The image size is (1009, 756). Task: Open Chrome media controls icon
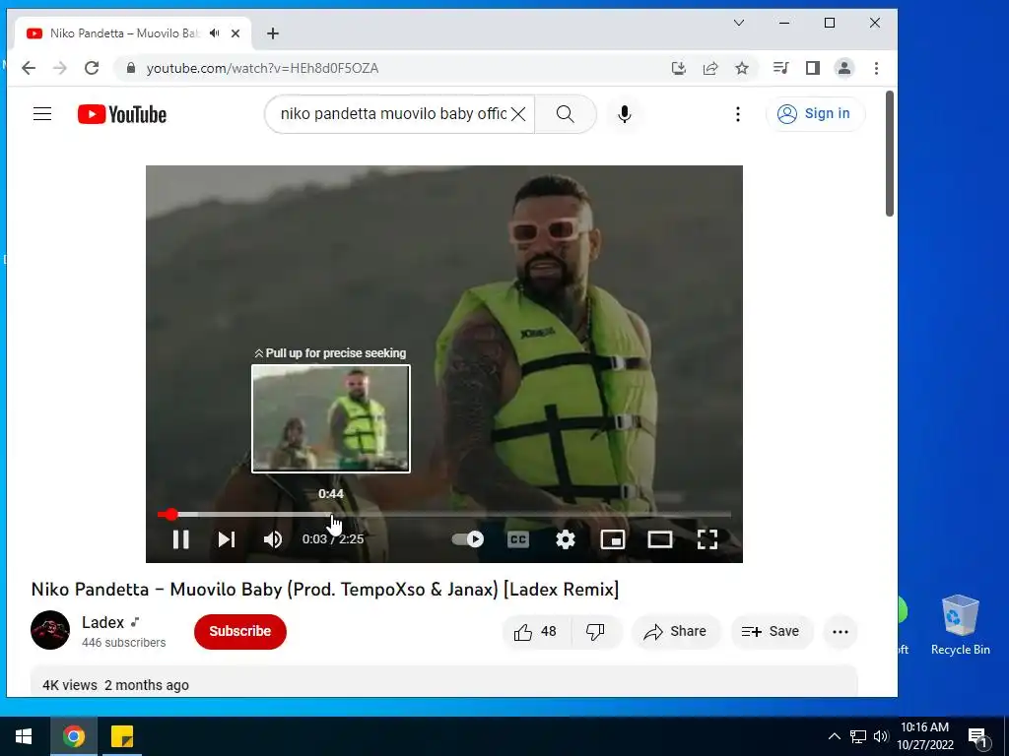pos(781,68)
